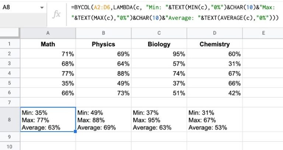Click the fx function icon
This screenshot has height=150, width=283.
(57, 14)
